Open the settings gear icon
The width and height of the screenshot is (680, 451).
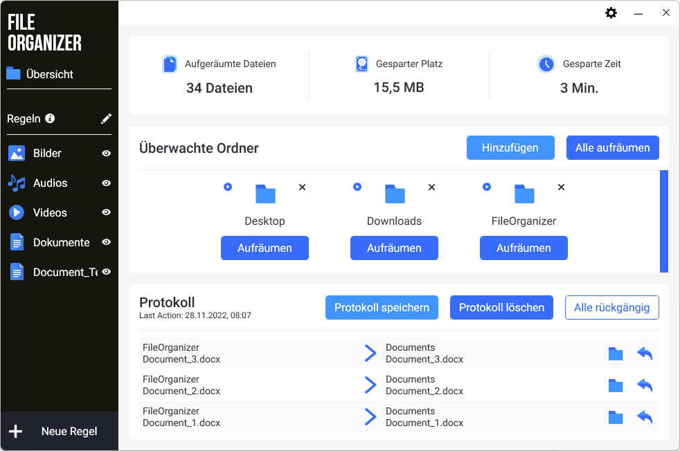pos(611,12)
